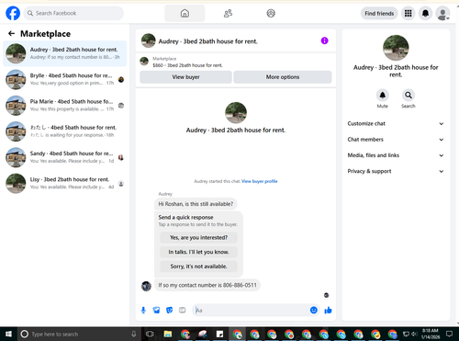Open the emoji picker smiley icon
Screen dimensions: 459x341
[314, 311]
